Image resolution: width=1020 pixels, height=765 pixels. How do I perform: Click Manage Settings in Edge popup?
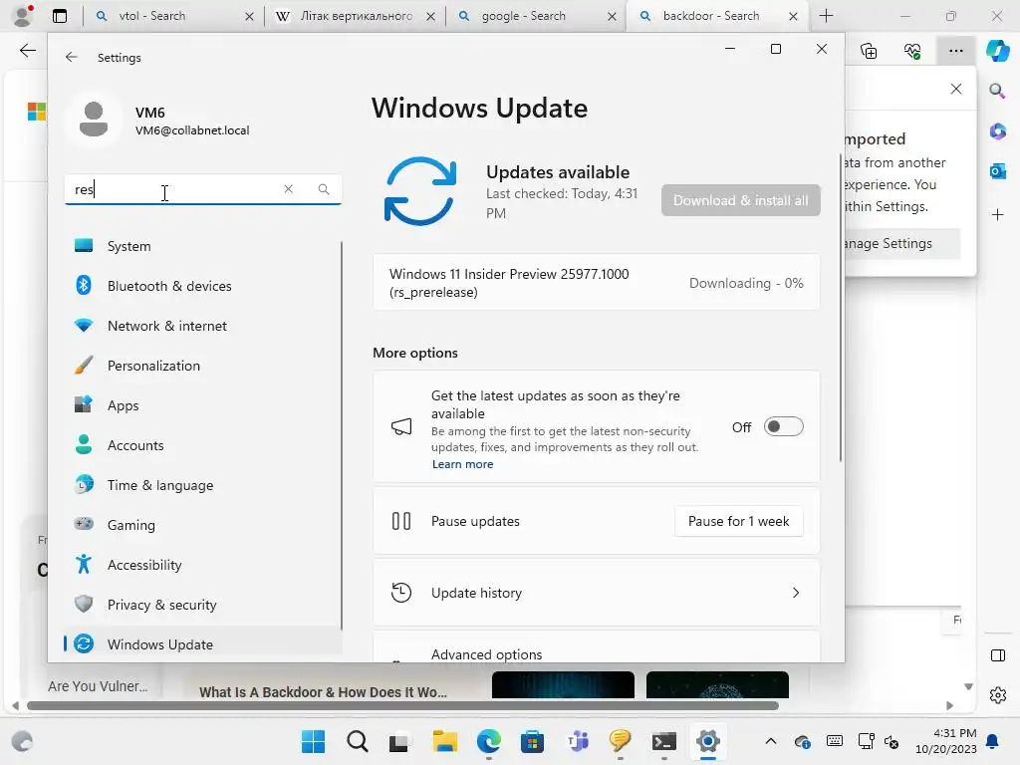click(x=900, y=243)
